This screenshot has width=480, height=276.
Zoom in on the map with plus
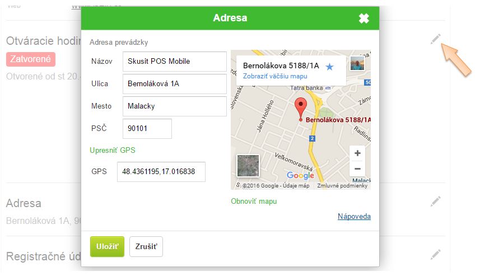click(x=357, y=153)
